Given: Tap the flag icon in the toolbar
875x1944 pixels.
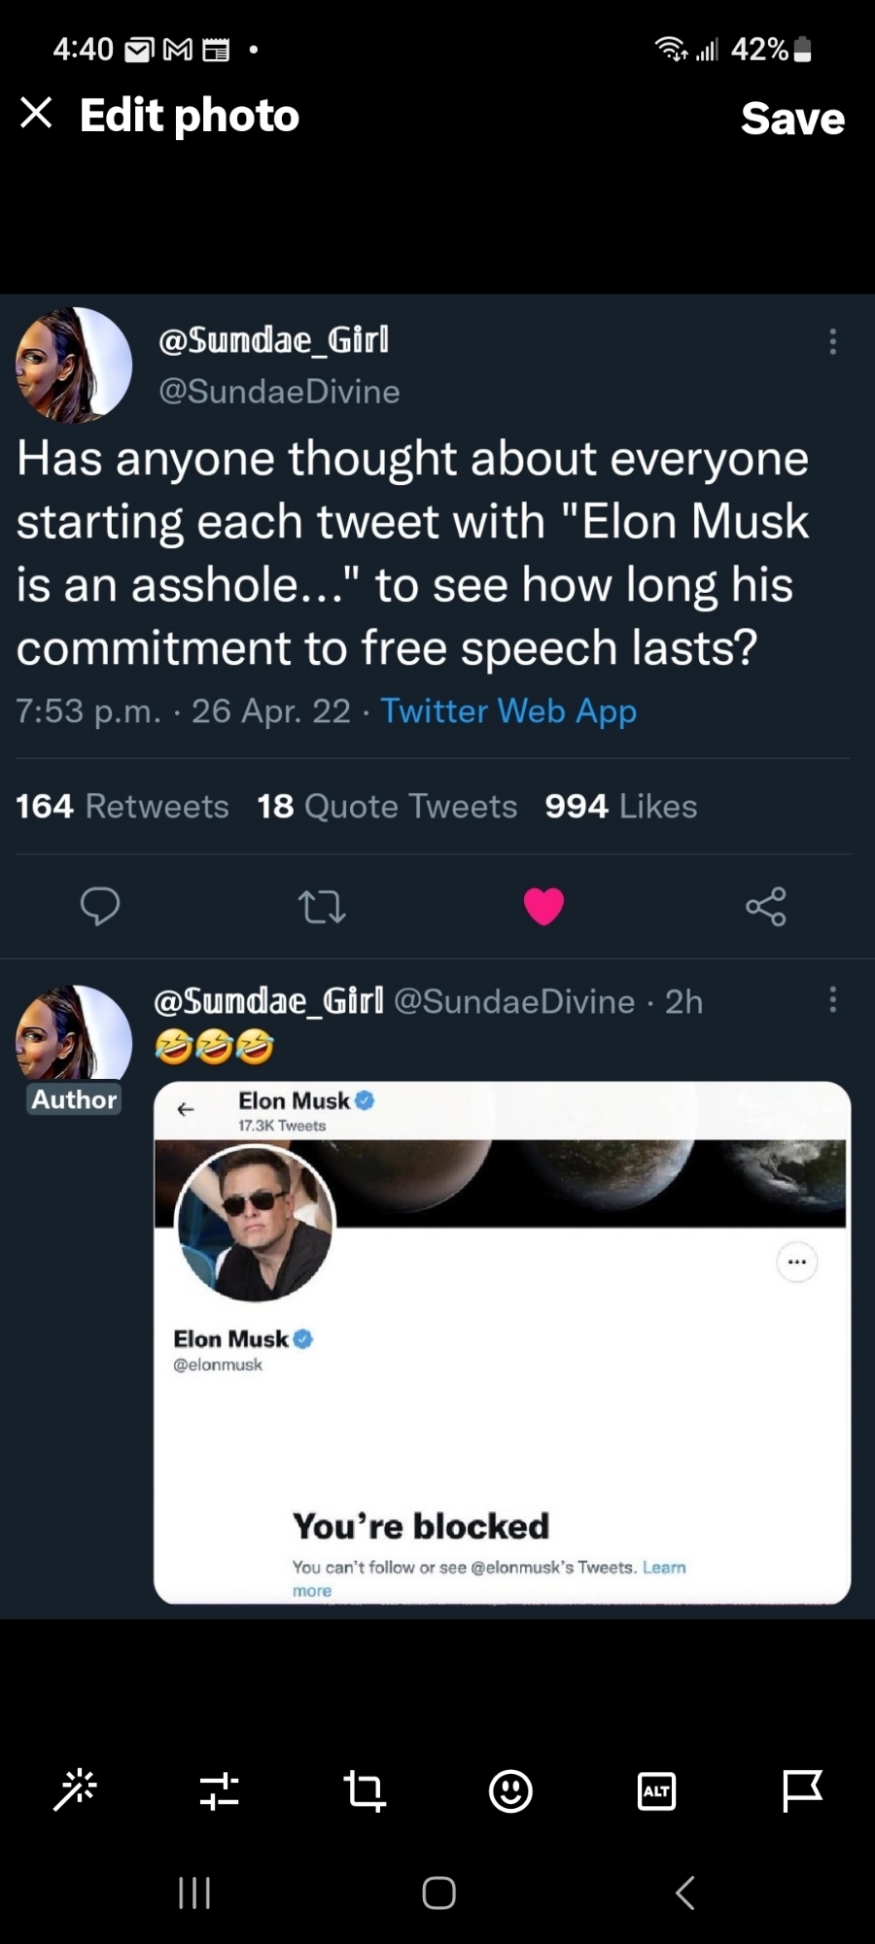Looking at the screenshot, I should point(802,1789).
